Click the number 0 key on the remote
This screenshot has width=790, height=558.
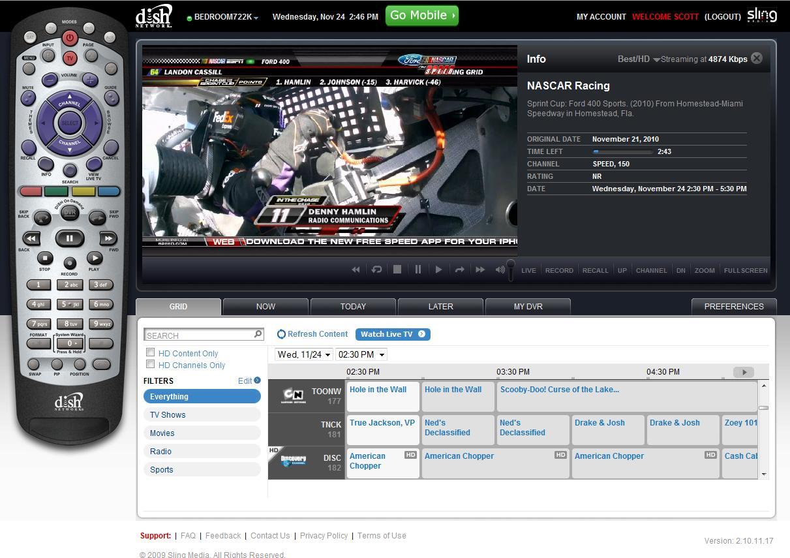click(70, 343)
